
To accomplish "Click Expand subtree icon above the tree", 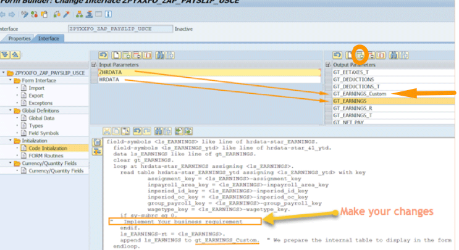I will tap(5, 55).
